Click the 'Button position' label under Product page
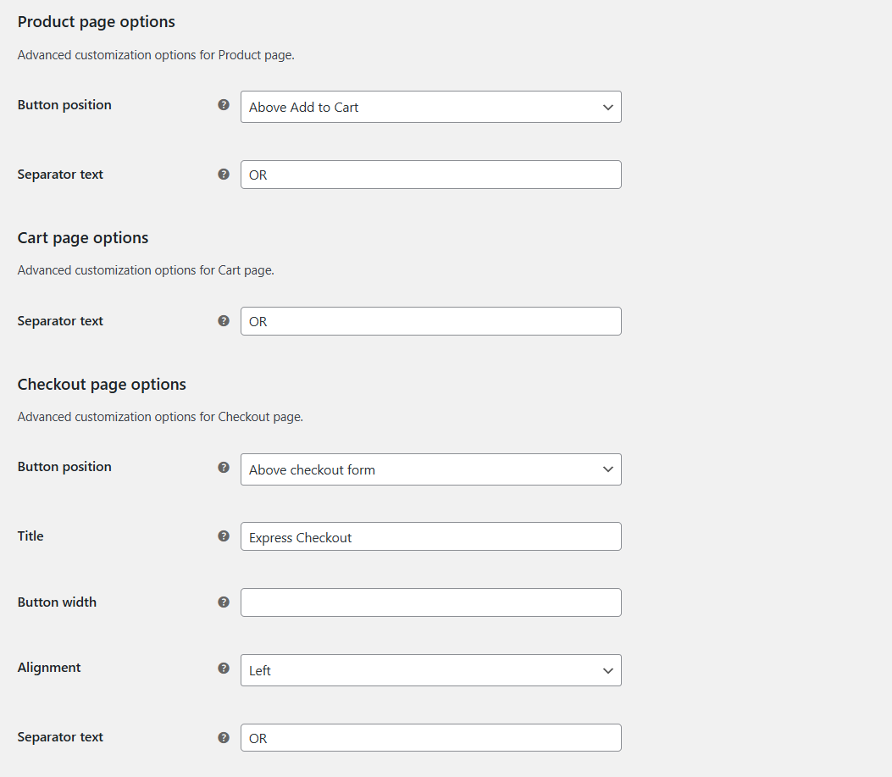 tap(64, 105)
